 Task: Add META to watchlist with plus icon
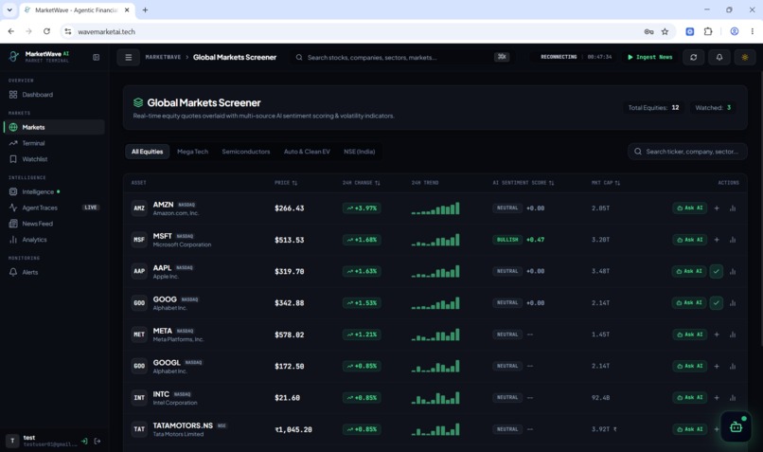click(x=717, y=334)
